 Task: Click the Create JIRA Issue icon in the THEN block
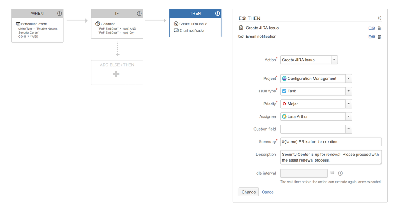click(x=176, y=24)
